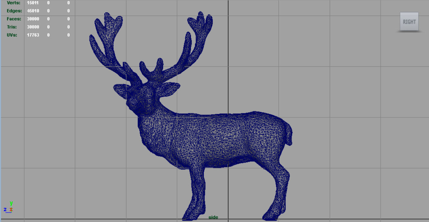The image size is (429, 222).
Task: Click the XYZ axis orientation indicator
Action: tap(9, 207)
